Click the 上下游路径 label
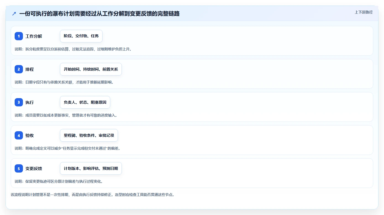This screenshot has height=215, width=384. [x=364, y=12]
